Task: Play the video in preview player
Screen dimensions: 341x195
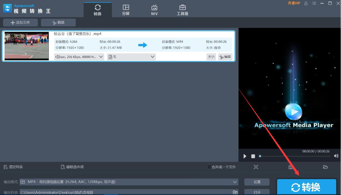Action: tap(245, 156)
